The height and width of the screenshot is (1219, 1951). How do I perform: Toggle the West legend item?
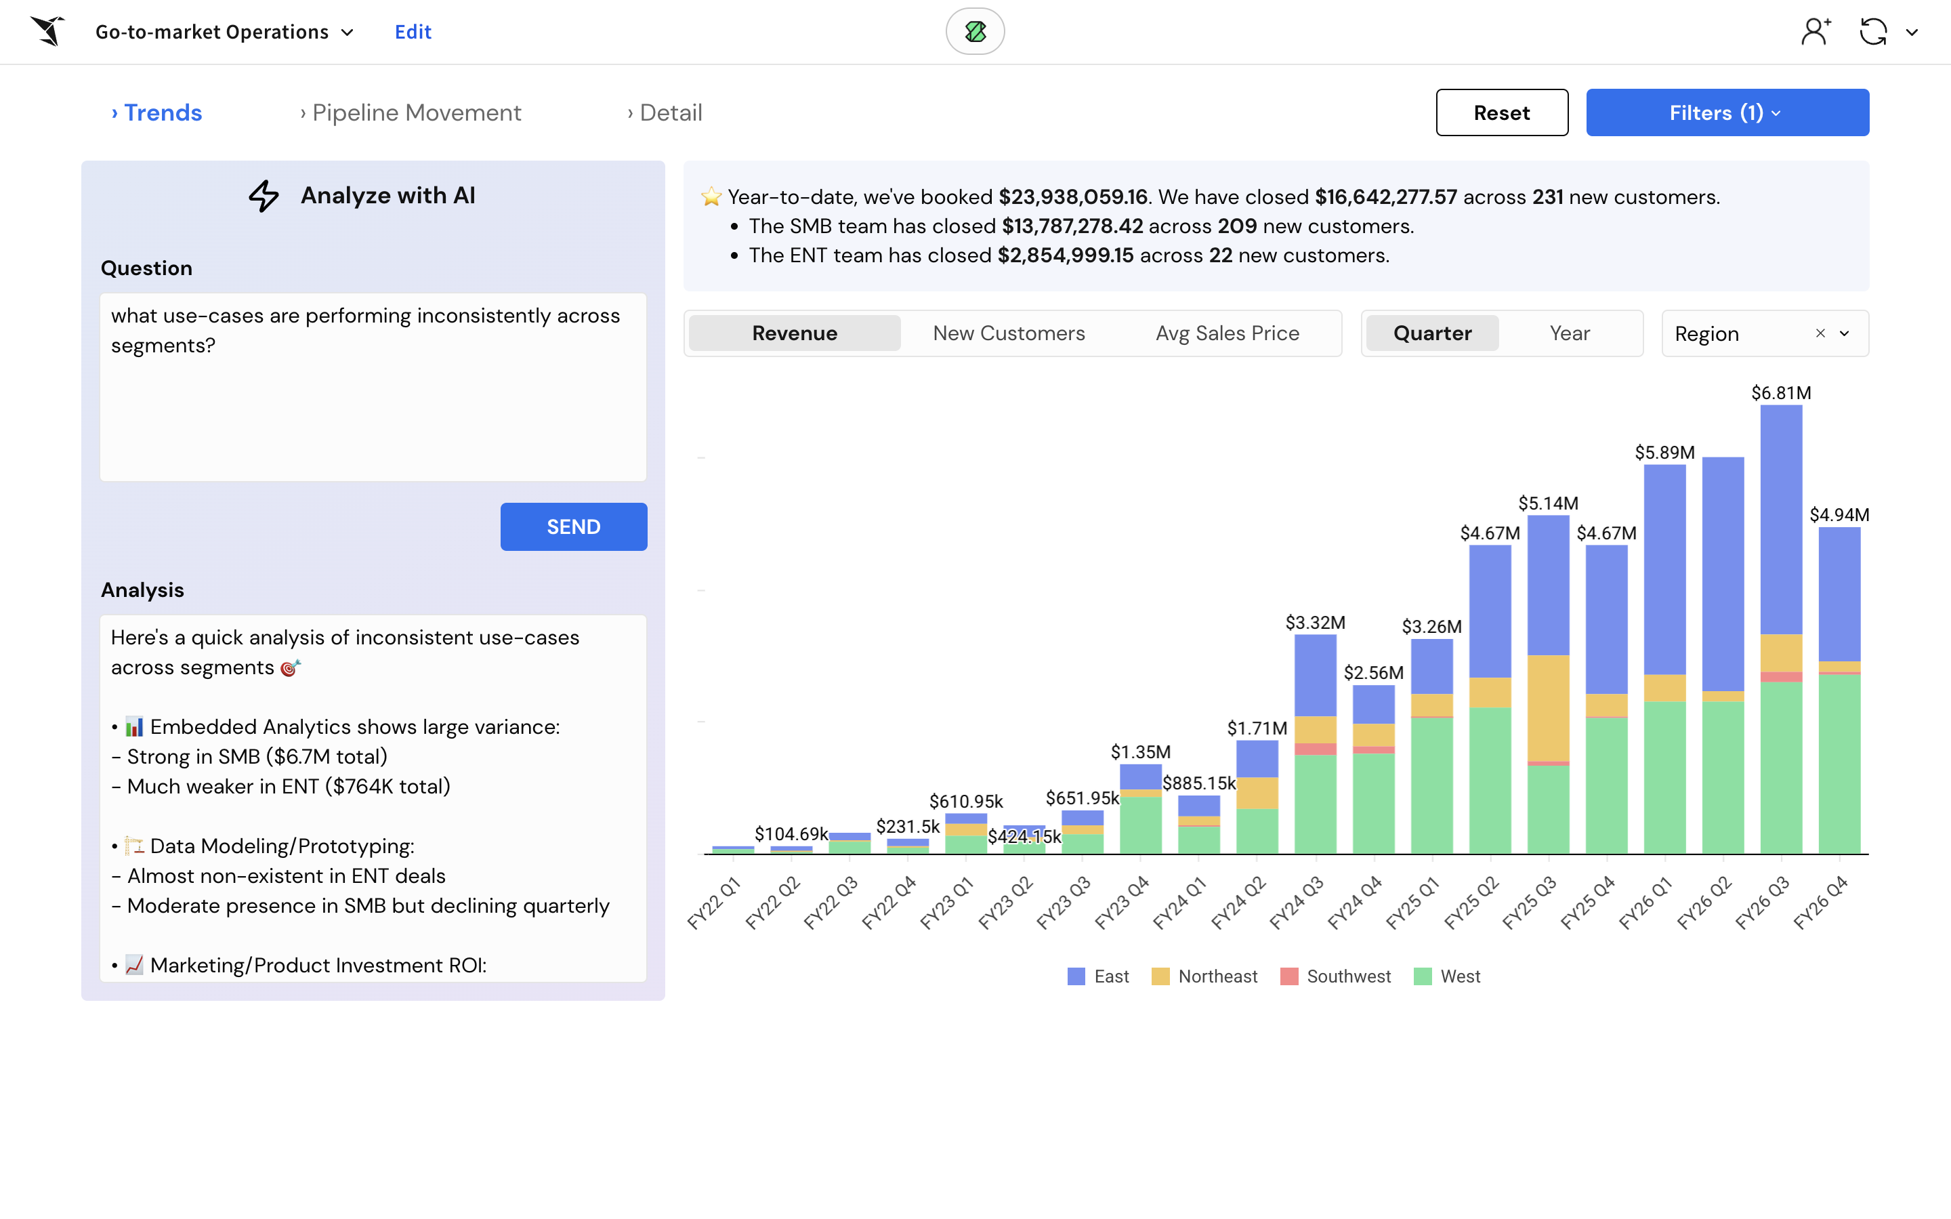[x=1446, y=976]
